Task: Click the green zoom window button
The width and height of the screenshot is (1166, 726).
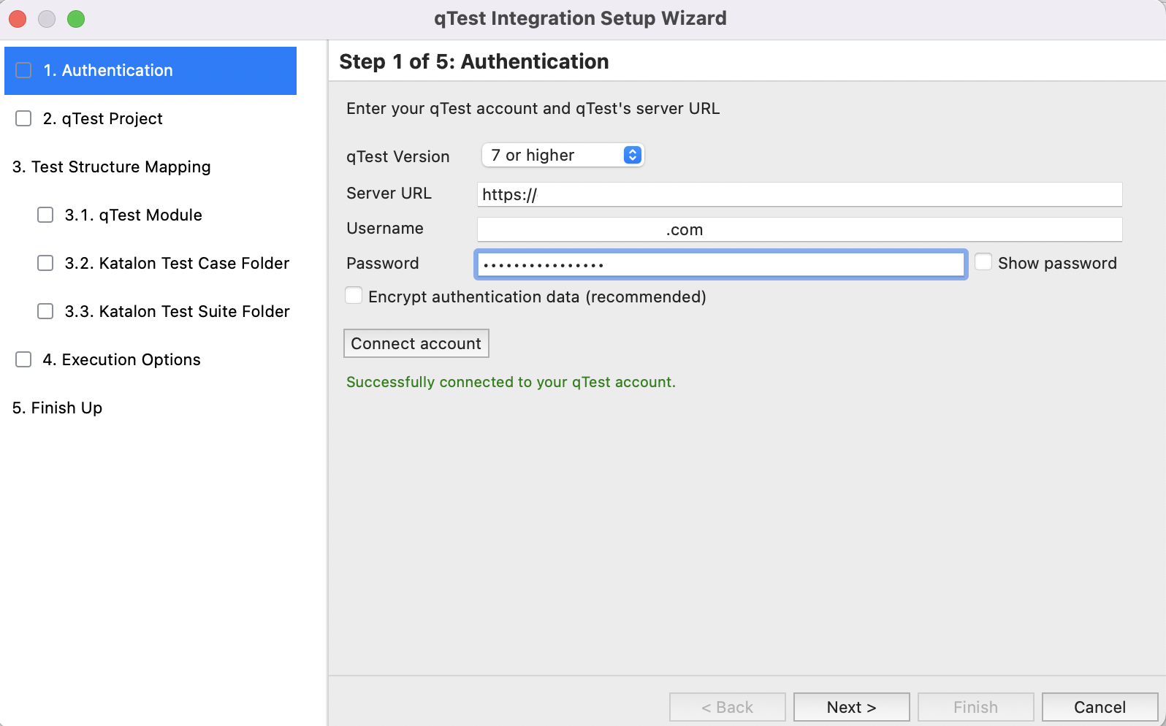Action: pos(76,19)
